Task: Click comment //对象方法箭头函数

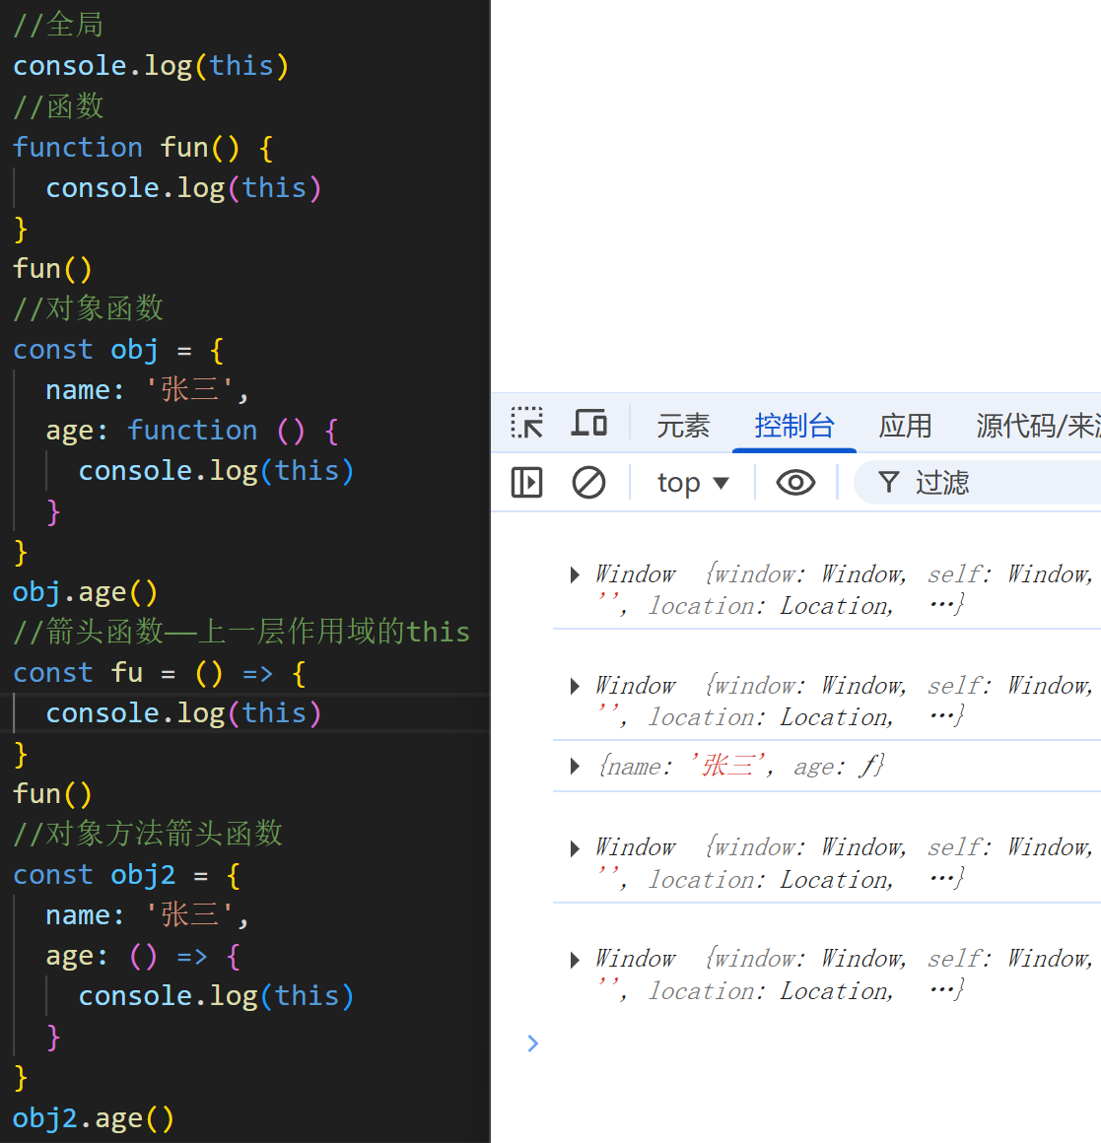Action: tap(148, 834)
